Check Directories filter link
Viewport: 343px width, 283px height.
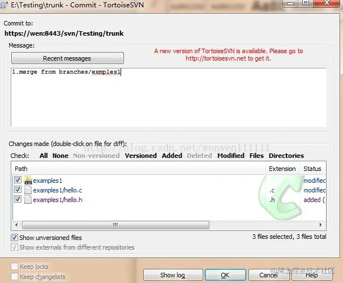tap(286, 156)
